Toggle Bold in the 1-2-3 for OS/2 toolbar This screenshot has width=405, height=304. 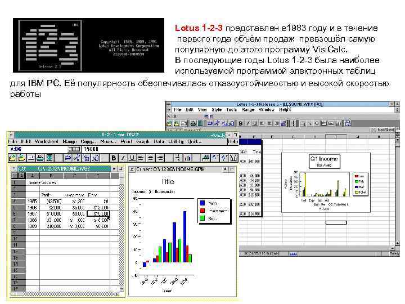pyautogui.click(x=114, y=158)
